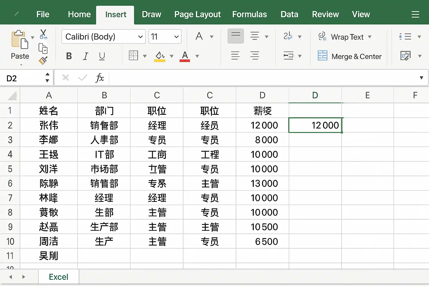Click the text orientation icon
Screen dimensions: 429x286
[288, 36]
